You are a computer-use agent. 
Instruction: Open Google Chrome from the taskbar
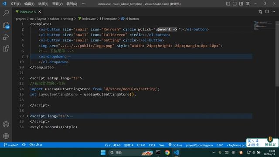click(167, 153)
